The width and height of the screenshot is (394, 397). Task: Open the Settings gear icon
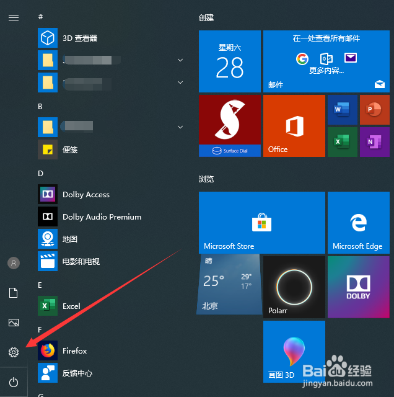click(14, 352)
